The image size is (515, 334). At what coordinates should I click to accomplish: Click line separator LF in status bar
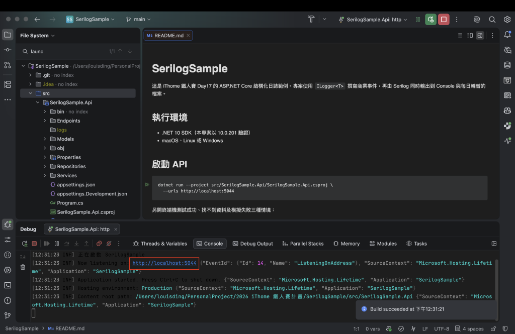425,329
